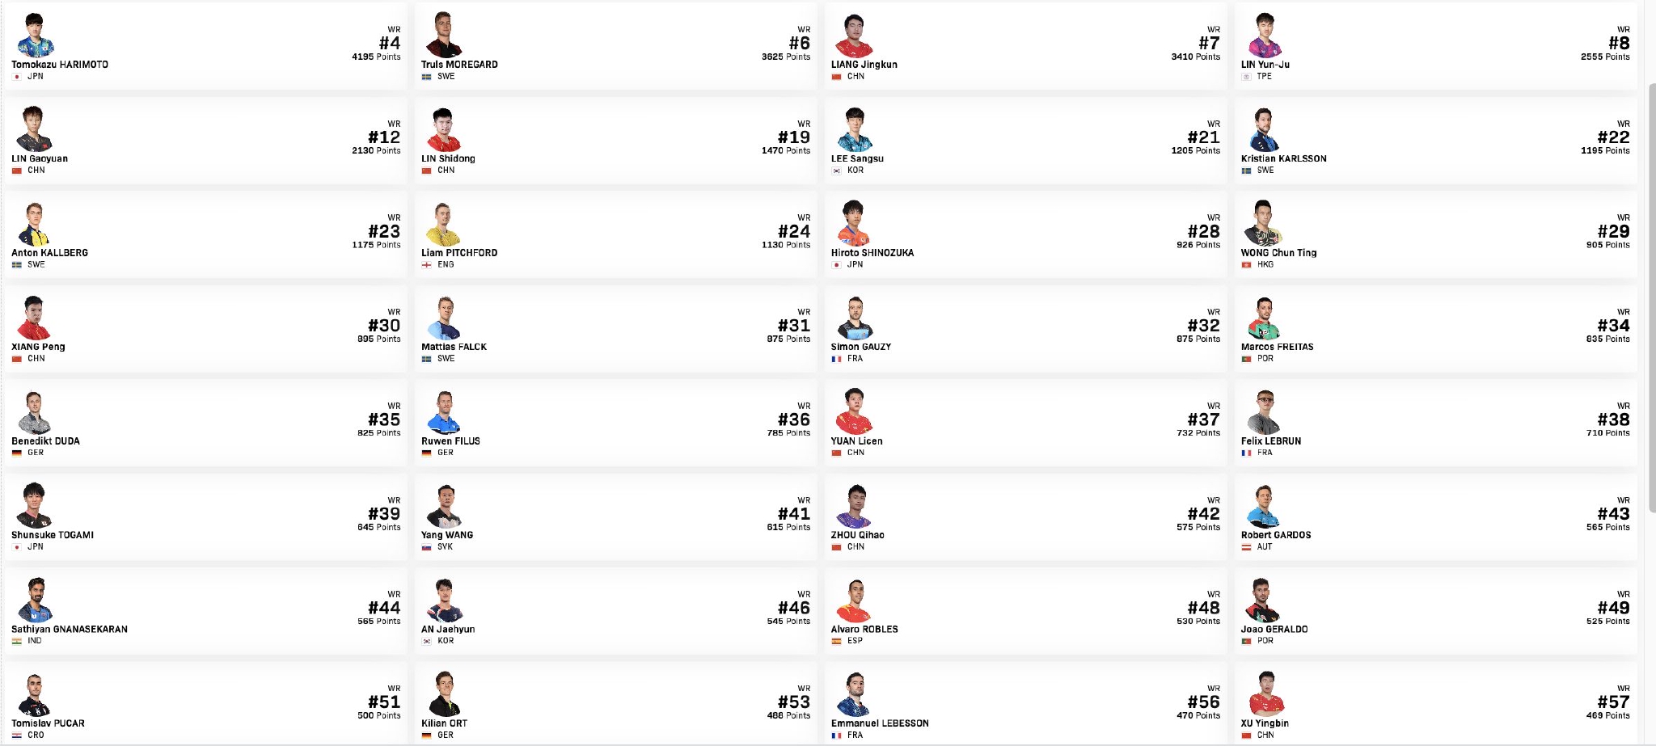1656x746 pixels.
Task: Click LIANG Jingkun's avatar image
Action: pyautogui.click(x=854, y=36)
